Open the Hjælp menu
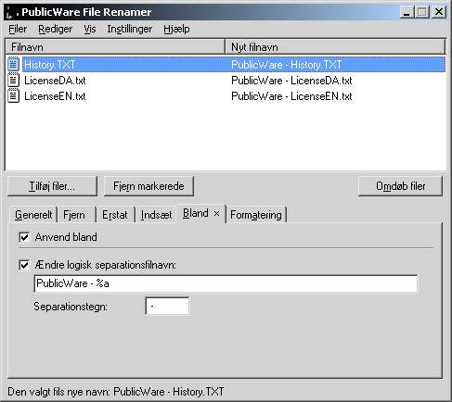The height and width of the screenshot is (402, 452). pyautogui.click(x=176, y=29)
